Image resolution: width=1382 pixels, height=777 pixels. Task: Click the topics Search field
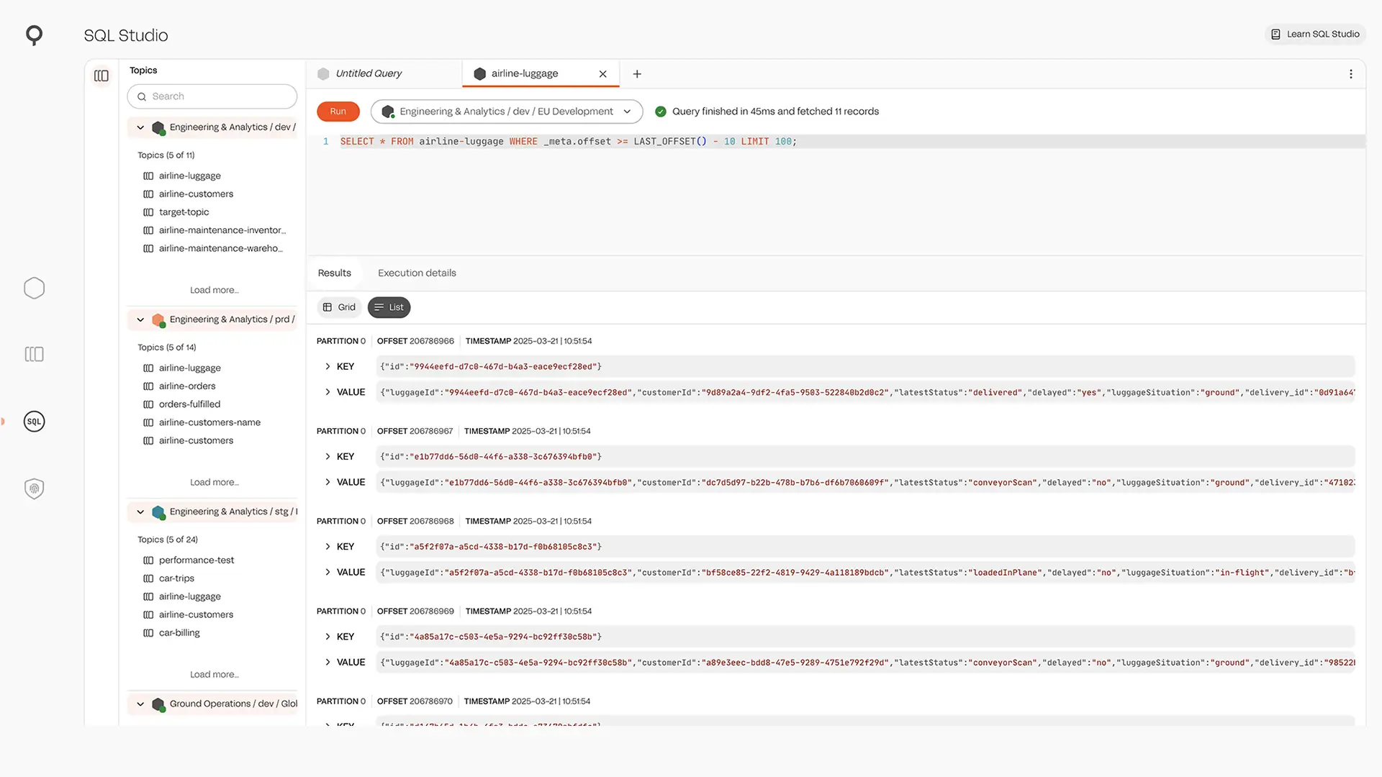pos(212,96)
